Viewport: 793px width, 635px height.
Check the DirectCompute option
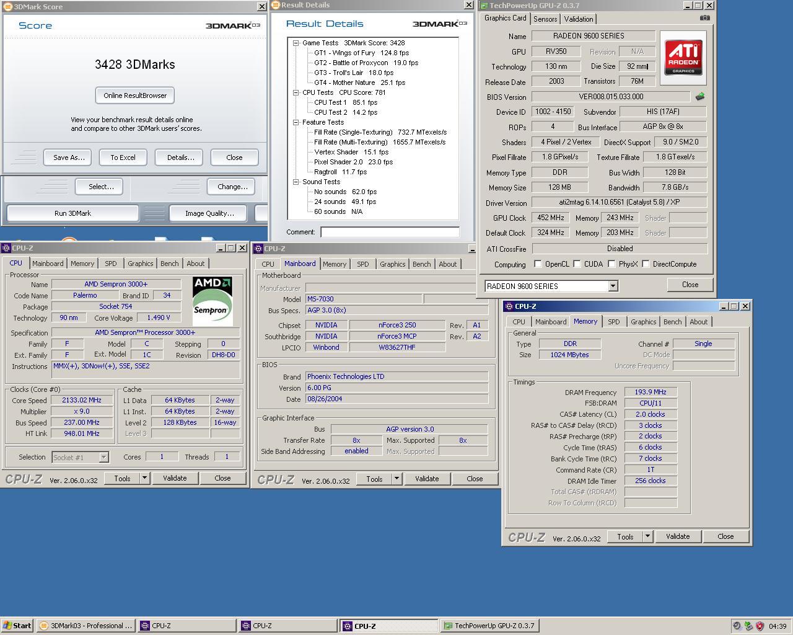coord(646,264)
